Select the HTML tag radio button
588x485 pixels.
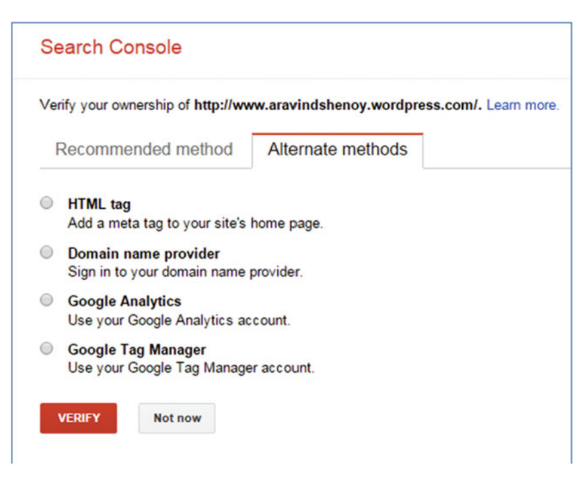pos(46,203)
